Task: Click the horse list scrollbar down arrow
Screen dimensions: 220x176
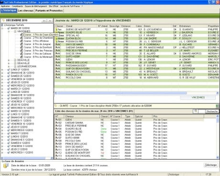Action: click(218, 157)
